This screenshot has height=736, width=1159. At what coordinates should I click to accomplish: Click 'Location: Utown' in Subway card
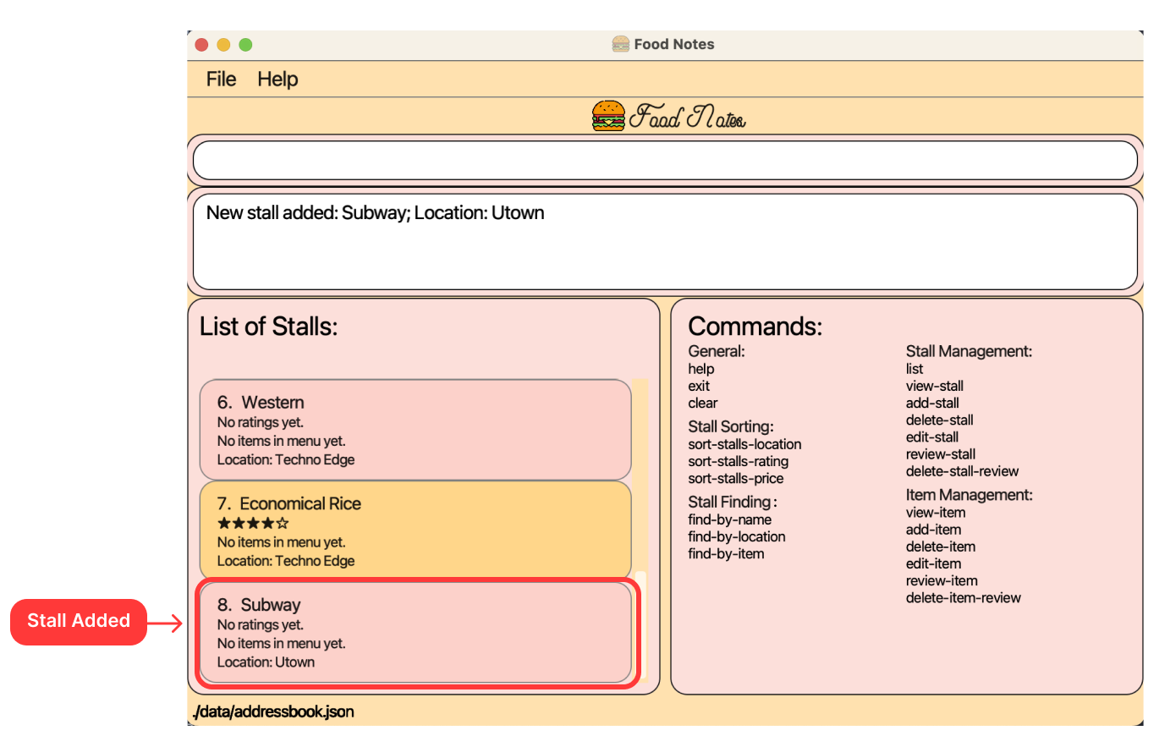(266, 662)
